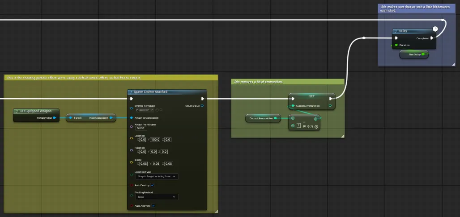The height and width of the screenshot is (217, 460).
Task: Click reroute node on wire before Delay
Action: tap(364, 38)
